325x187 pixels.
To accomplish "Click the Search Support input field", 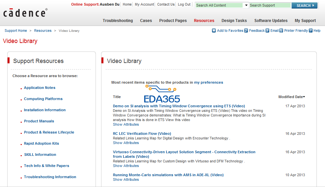I will (x=270, y=5).
